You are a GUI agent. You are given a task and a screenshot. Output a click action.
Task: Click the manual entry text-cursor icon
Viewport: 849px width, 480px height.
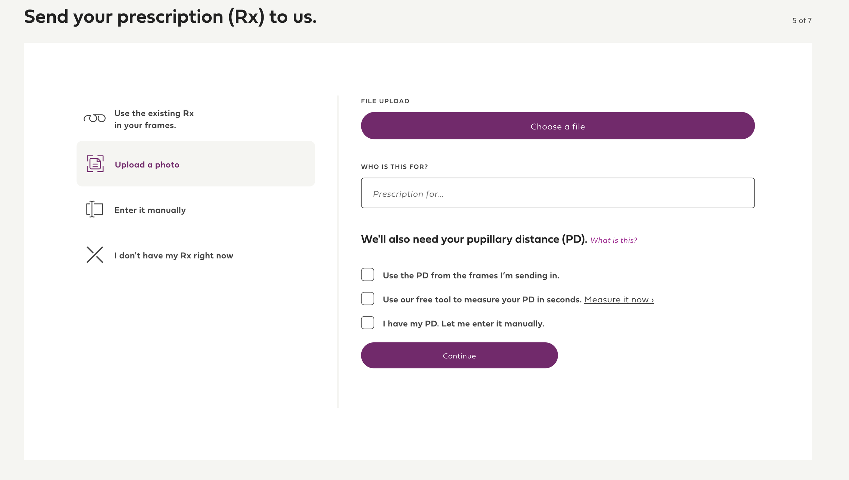click(94, 209)
